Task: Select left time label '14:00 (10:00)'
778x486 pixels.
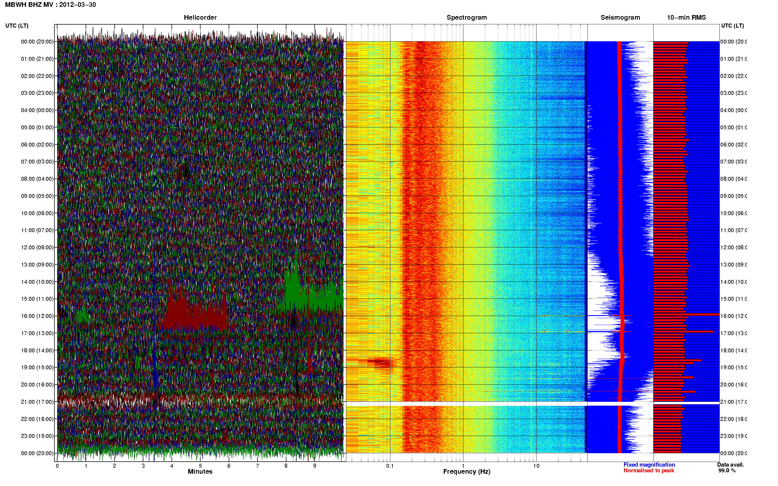Action: pyautogui.click(x=37, y=282)
